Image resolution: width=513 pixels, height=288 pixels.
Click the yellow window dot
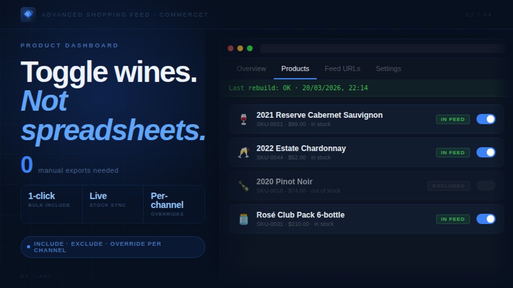tap(240, 48)
